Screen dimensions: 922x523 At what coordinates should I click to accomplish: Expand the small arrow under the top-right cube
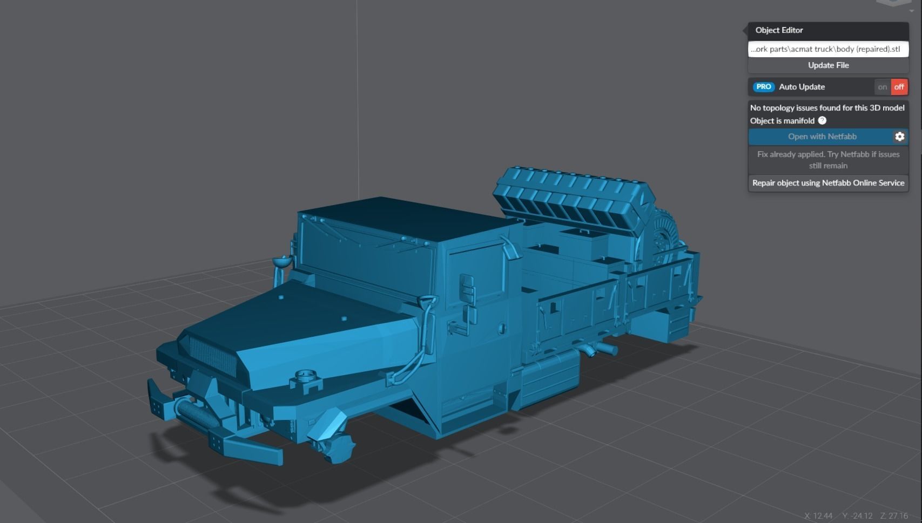(912, 11)
